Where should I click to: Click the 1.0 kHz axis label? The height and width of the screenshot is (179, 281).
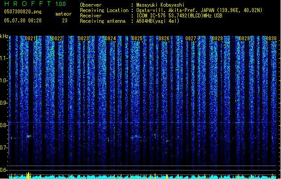[4, 81]
